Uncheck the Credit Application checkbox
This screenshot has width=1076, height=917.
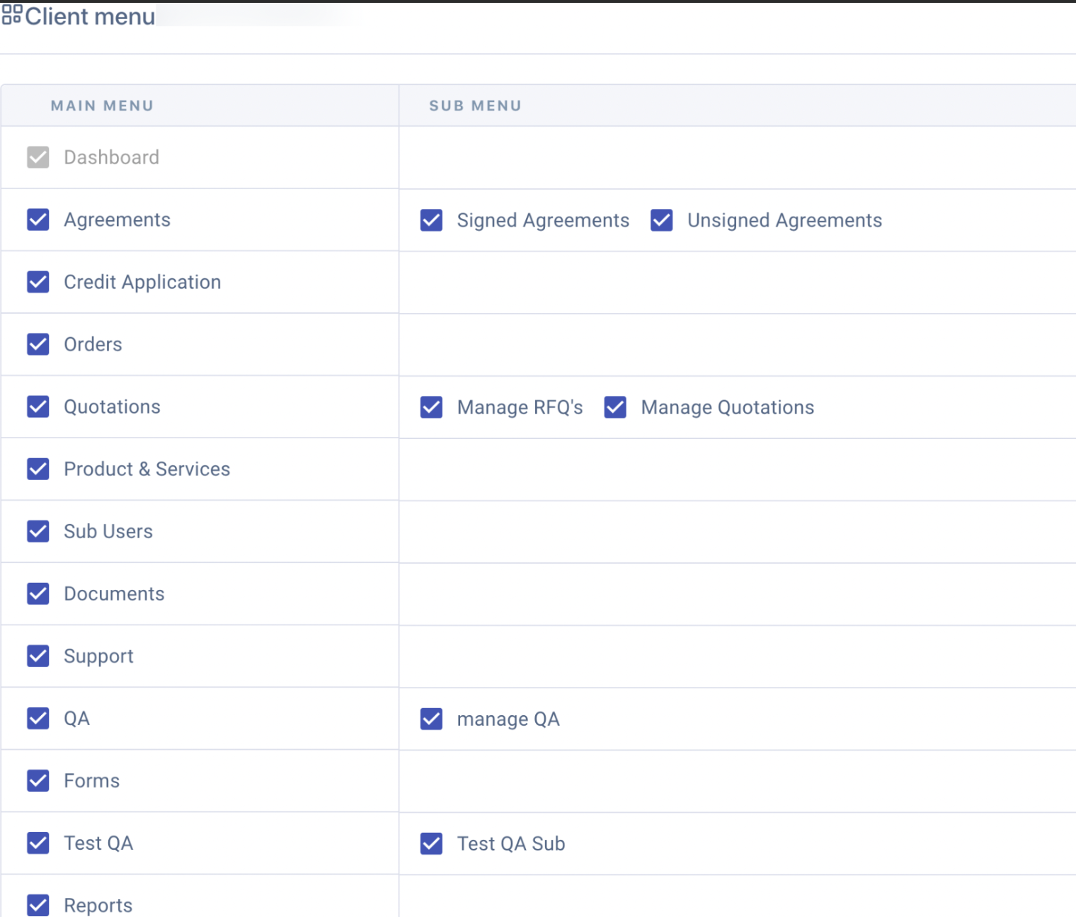(x=38, y=282)
